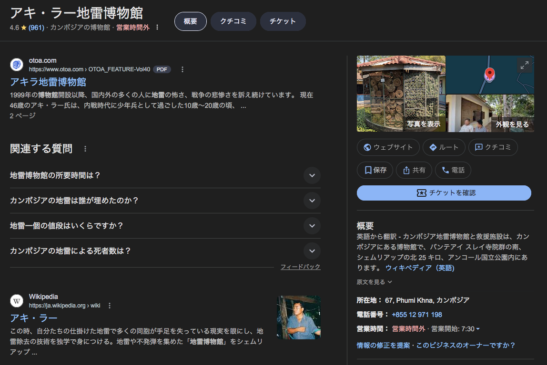Expand question 地雷一個の値段はいくらですか？
Image resolution: width=547 pixels, height=365 pixels.
point(312,226)
